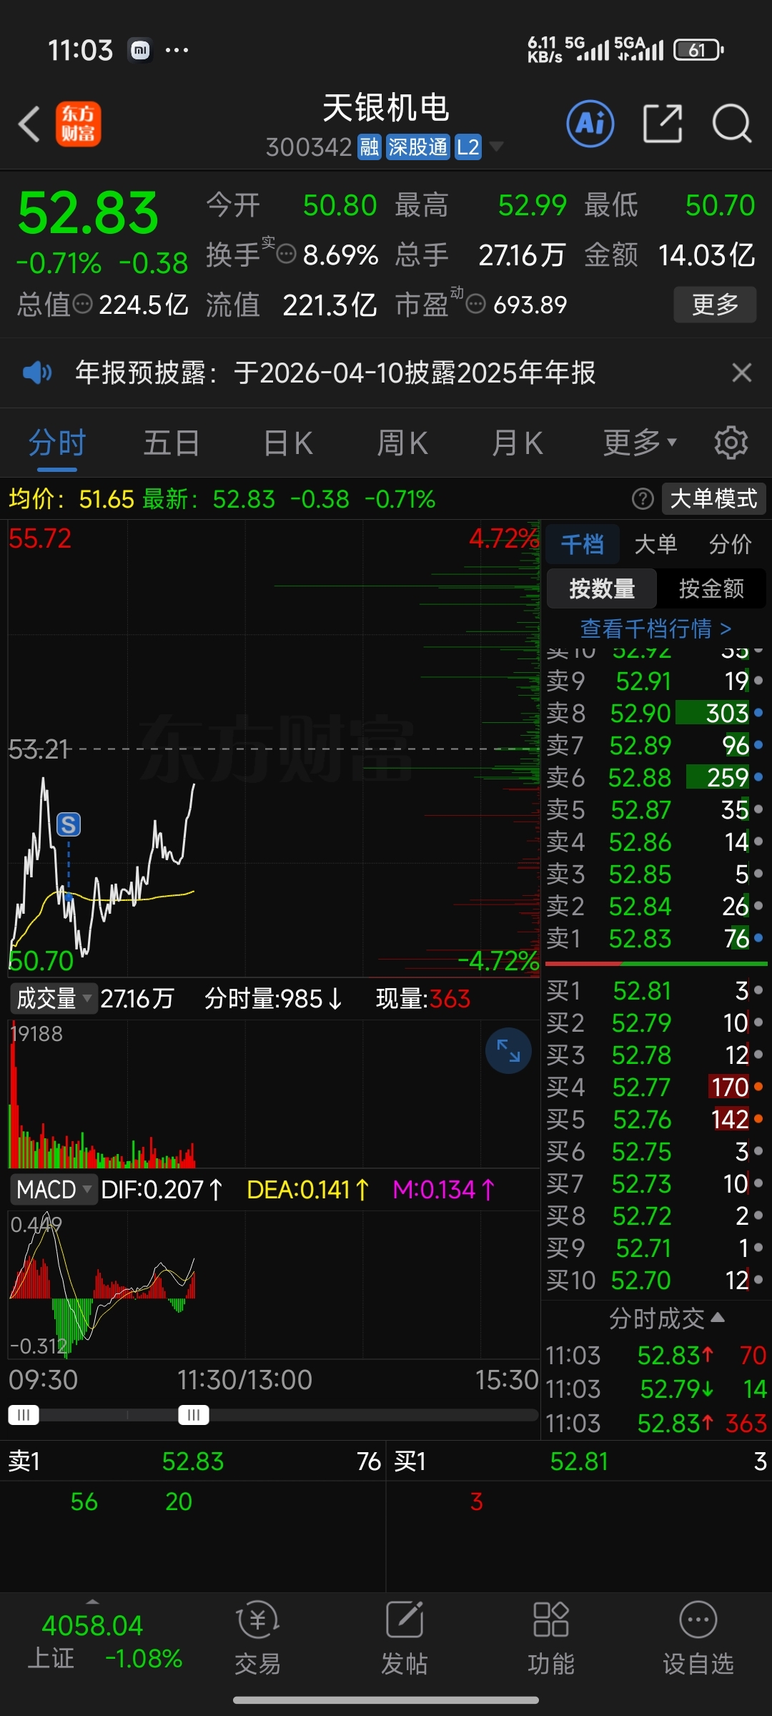
Task: Tap 卖8 row at 52.90
Action: coord(655,713)
